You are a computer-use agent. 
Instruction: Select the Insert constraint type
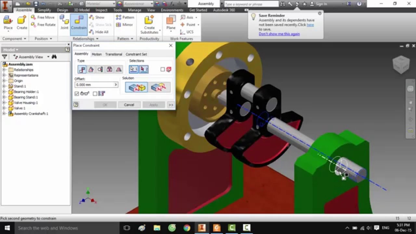(110, 69)
